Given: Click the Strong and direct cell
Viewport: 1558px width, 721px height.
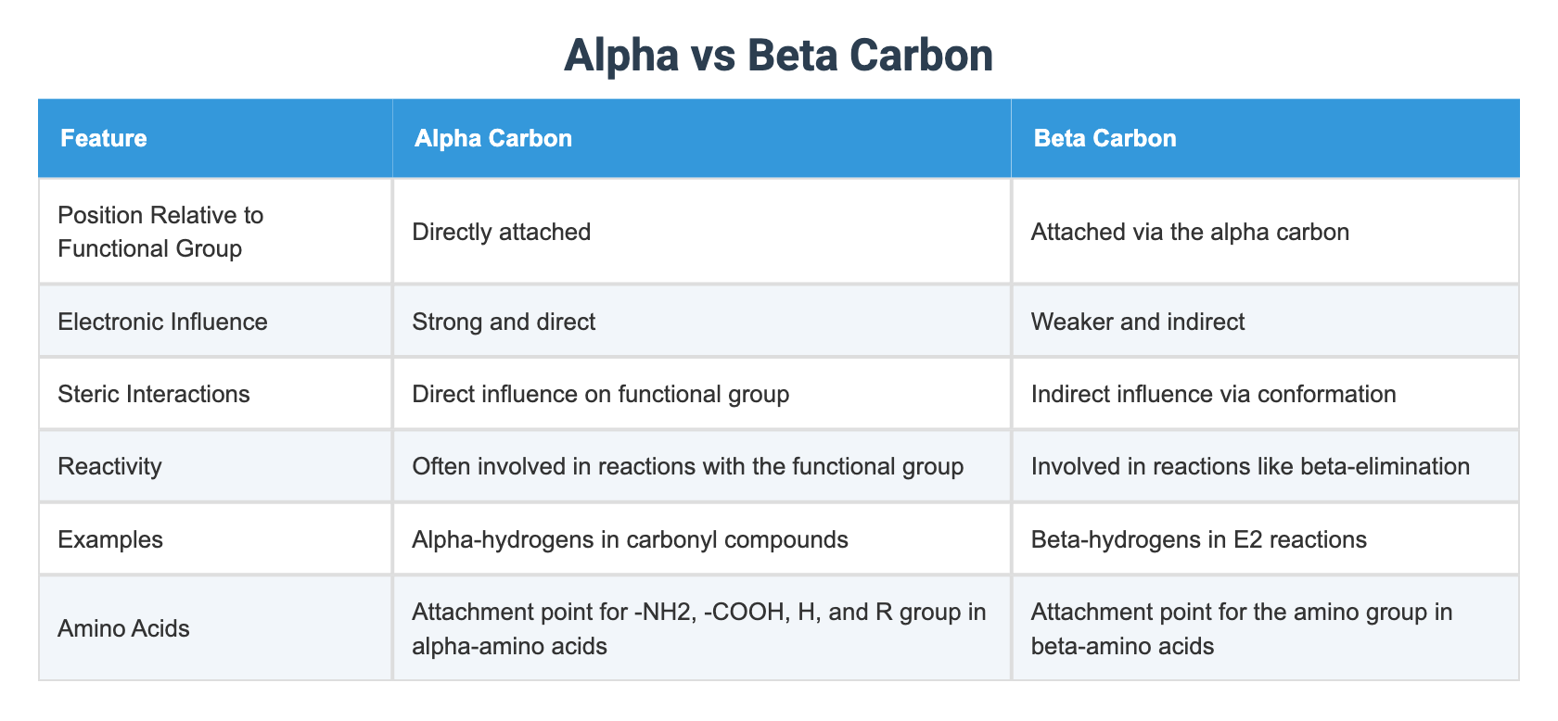Looking at the screenshot, I should tap(702, 321).
